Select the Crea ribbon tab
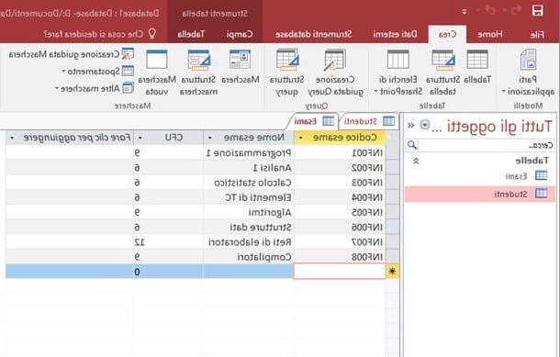Viewport: 560px width, 357px height. [447, 34]
